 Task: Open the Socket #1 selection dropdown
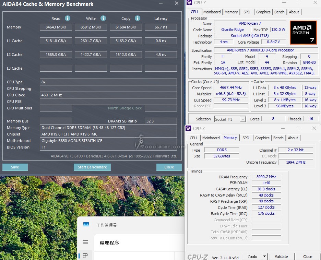(x=230, y=119)
